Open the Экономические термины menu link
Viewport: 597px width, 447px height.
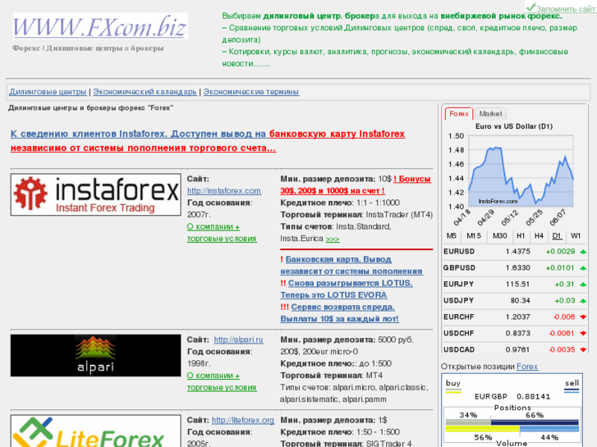(251, 92)
